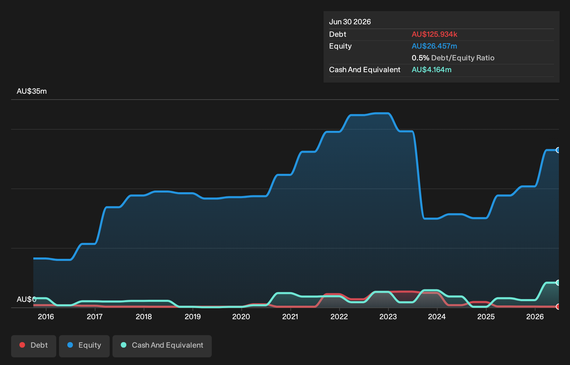This screenshot has width=570, height=365.
Task: Select the Debt endpoint marker on the red line
Action: pos(558,307)
